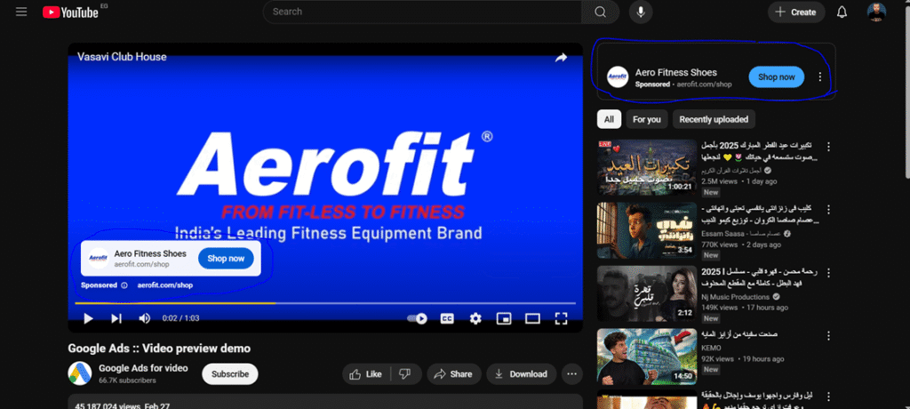Click the Aero Fitness Shoes sidebar ad title
910x409 pixels.
click(x=676, y=73)
